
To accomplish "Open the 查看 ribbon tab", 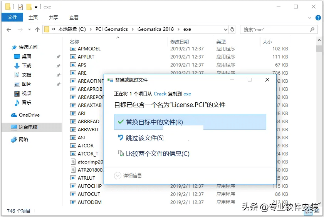I will pyautogui.click(x=74, y=18).
